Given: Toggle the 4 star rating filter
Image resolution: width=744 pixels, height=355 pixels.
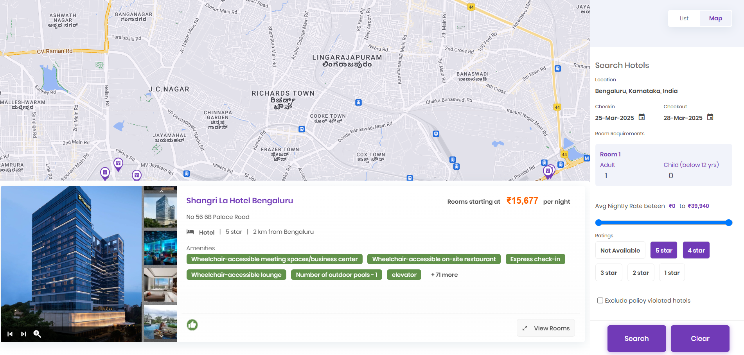Looking at the screenshot, I should (x=696, y=250).
